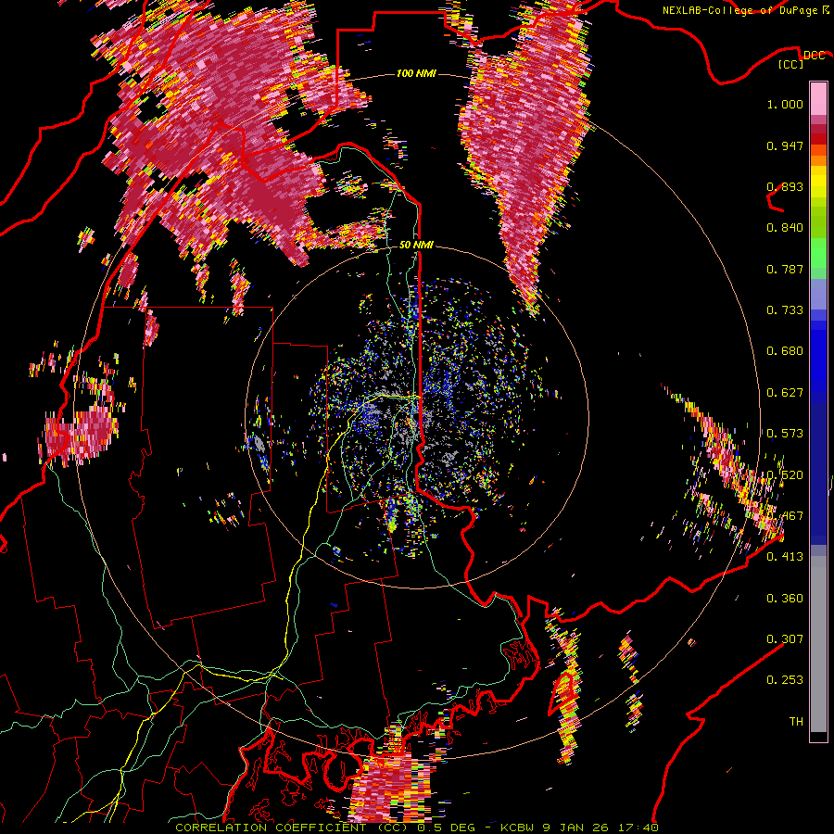Select the 0.253 legend value
The image size is (834, 834).
pyautogui.click(x=785, y=680)
